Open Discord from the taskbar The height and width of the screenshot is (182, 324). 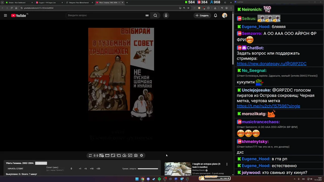[148, 179]
